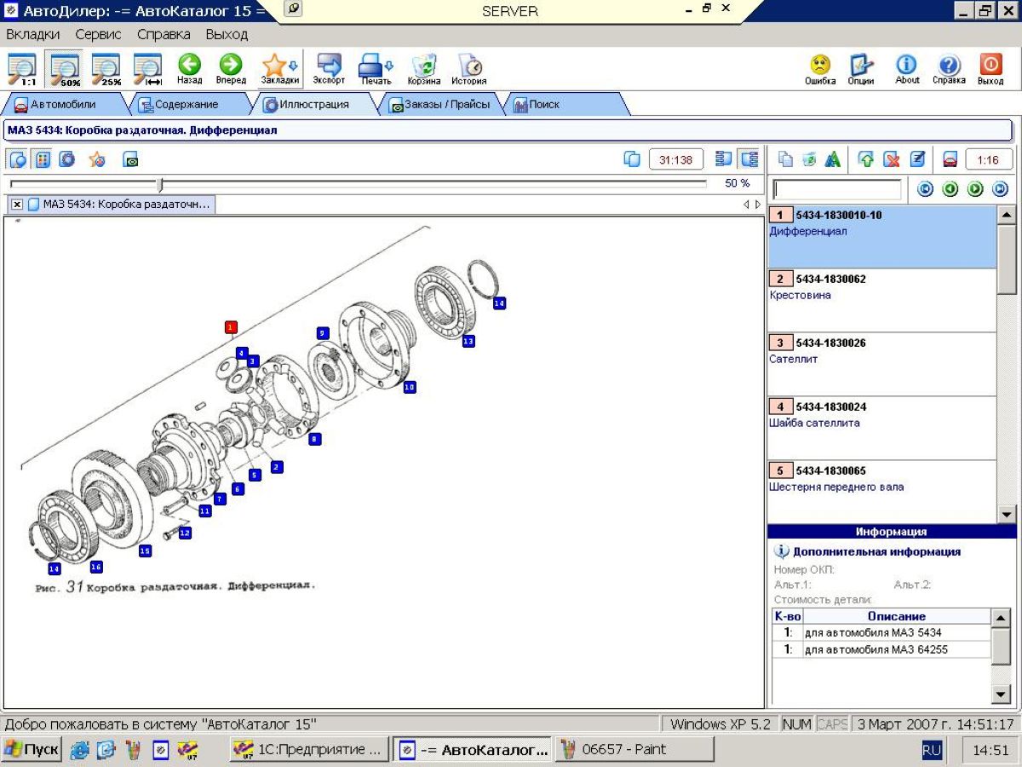Select part 4 Шайба сателлита
The height and width of the screenshot is (767, 1022).
pyautogui.click(x=881, y=428)
